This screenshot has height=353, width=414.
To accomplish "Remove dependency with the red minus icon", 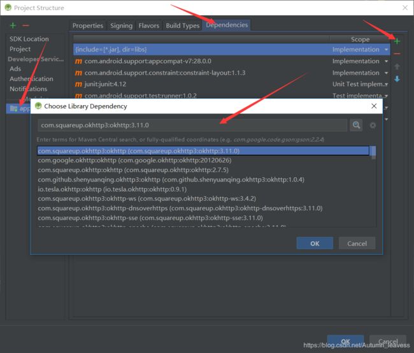I will click(397, 54).
